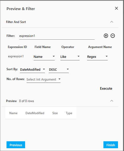Change sort order from DESC

pyautogui.click(x=59, y=70)
